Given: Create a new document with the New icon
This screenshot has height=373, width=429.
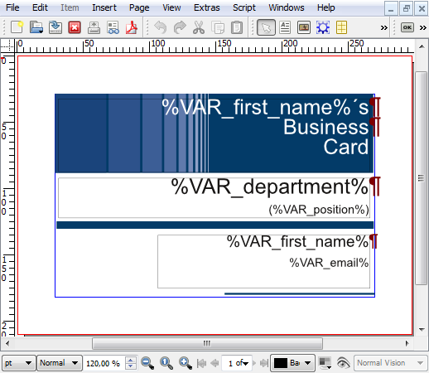Looking at the screenshot, I should (x=17, y=27).
